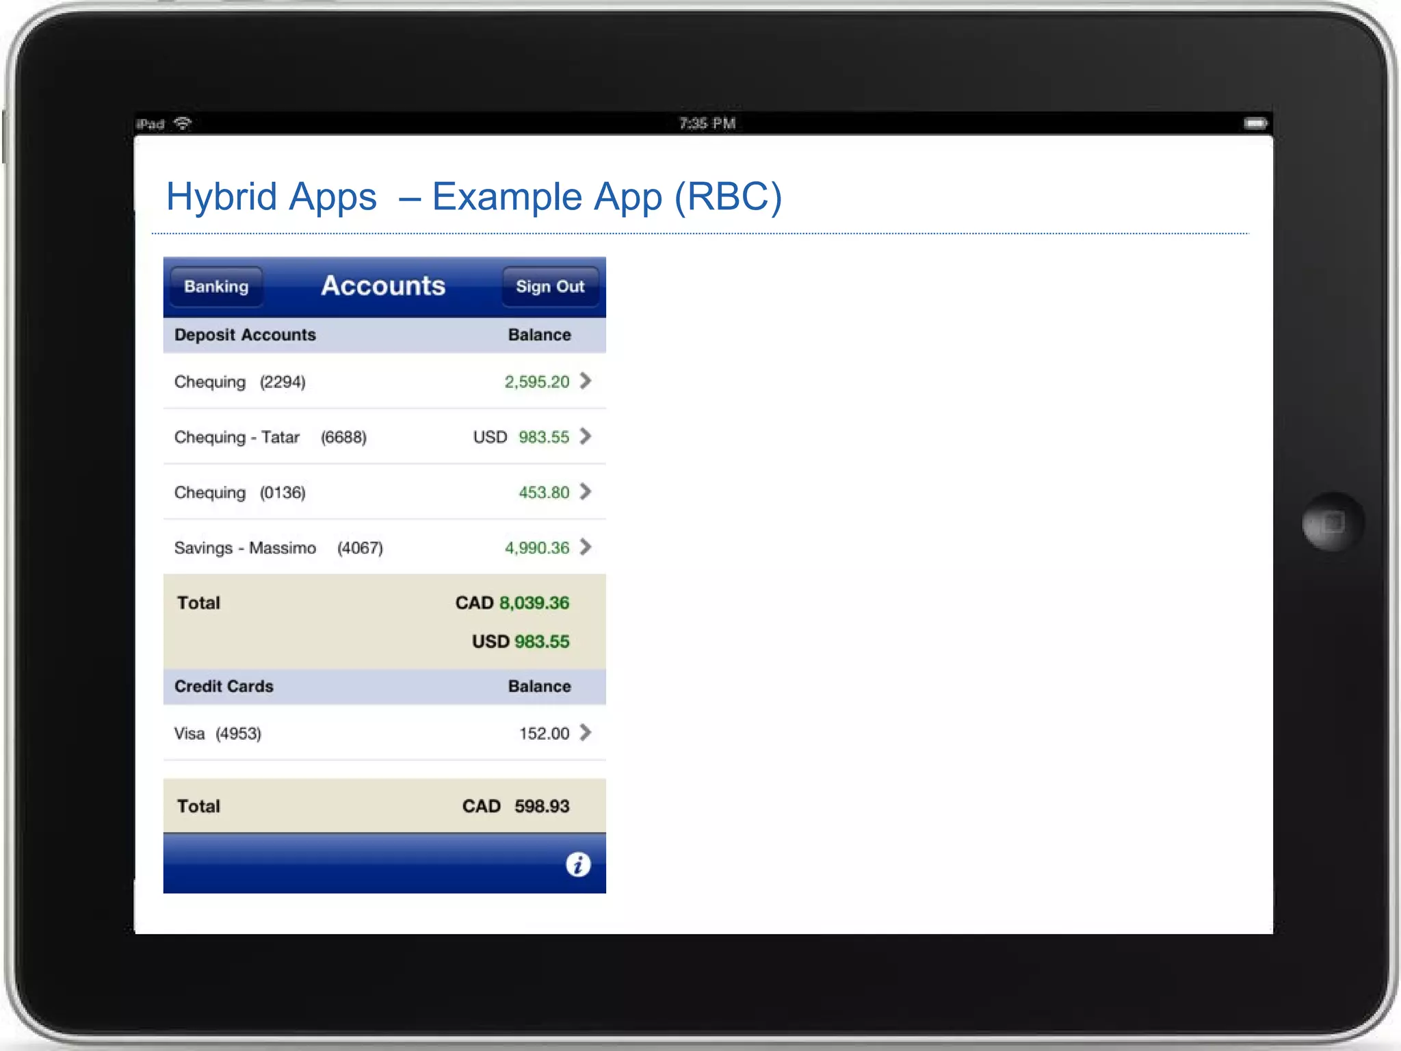This screenshot has height=1051, width=1401.
Task: Tap the info icon in bottom toolbar
Action: (x=578, y=865)
